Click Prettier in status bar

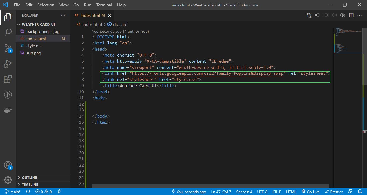pos(334,192)
